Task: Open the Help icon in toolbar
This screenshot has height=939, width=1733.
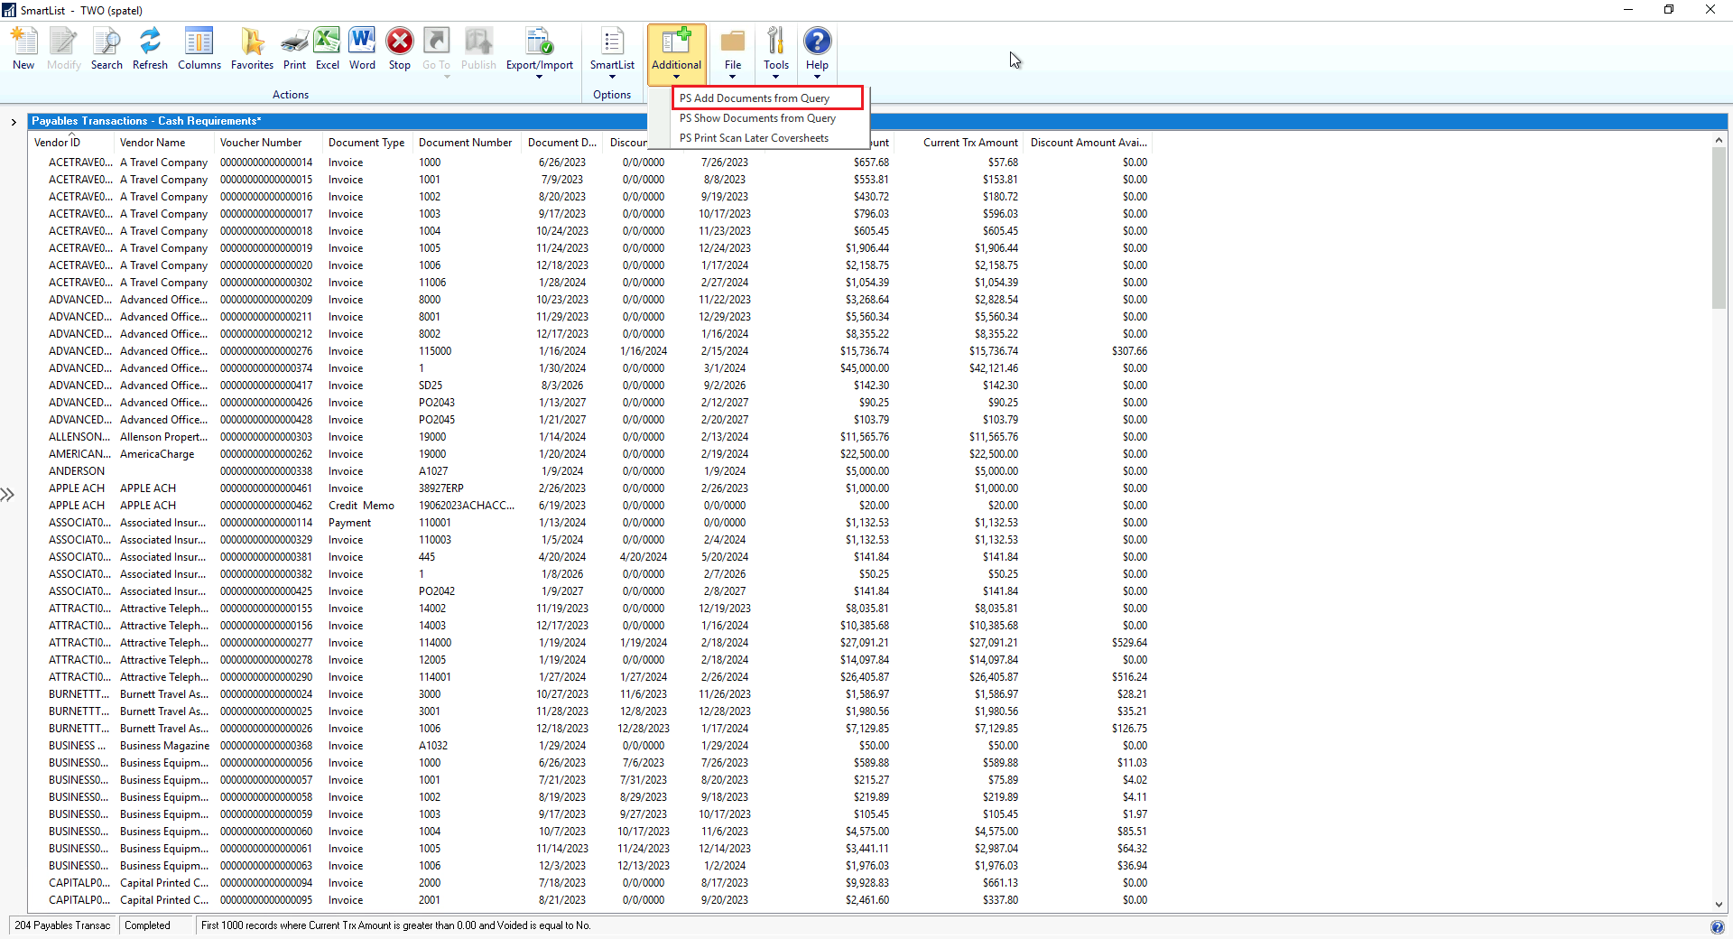Action: [x=817, y=49]
